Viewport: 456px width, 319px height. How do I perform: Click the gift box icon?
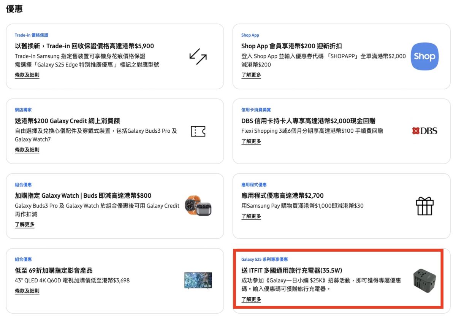(x=424, y=206)
